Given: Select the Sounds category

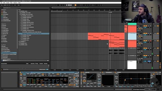Looking at the screenshot, I should (5, 26).
